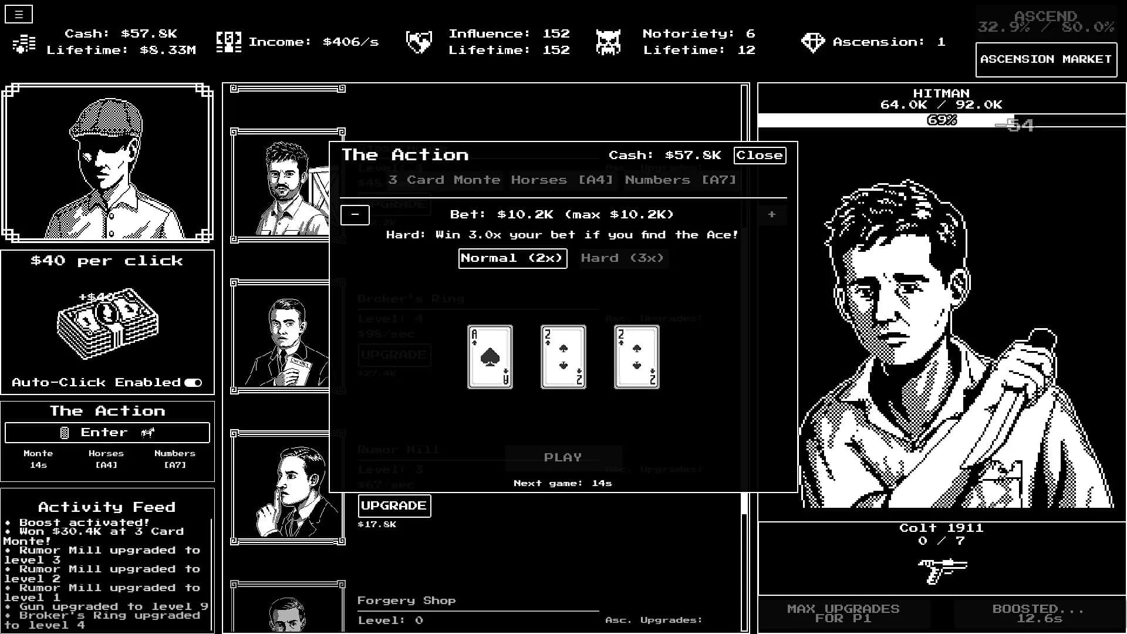Close The Action dialog
This screenshot has height=634, width=1127.
760,156
